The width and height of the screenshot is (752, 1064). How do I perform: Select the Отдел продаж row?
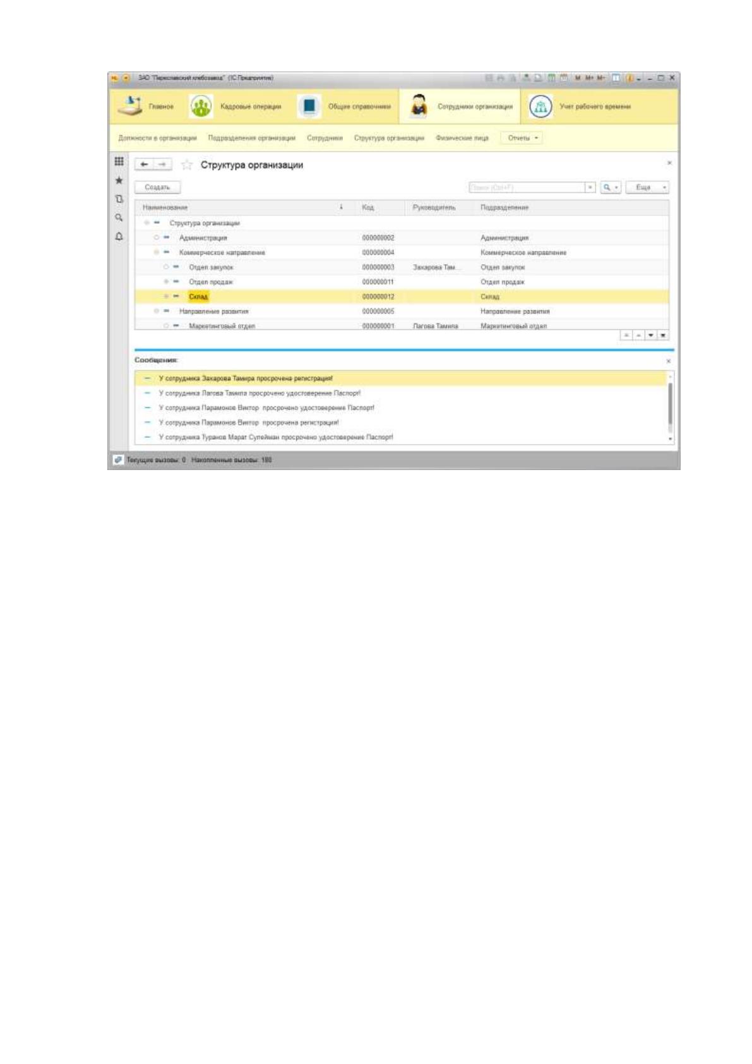point(402,282)
